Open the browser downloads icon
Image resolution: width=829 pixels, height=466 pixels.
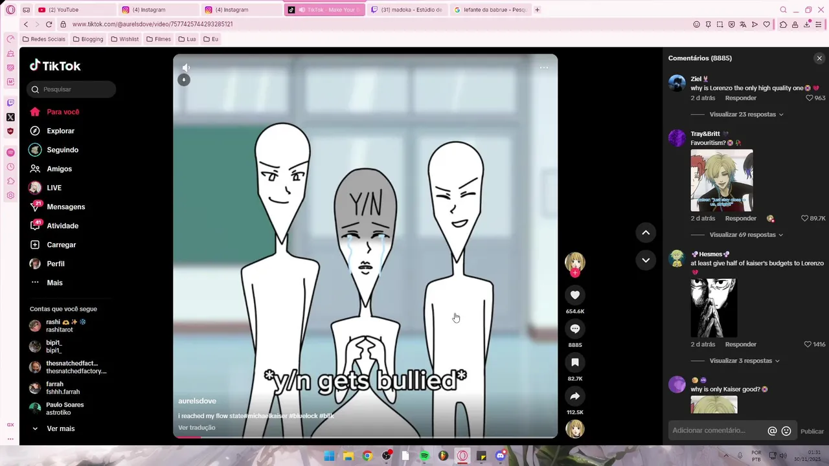(806, 25)
